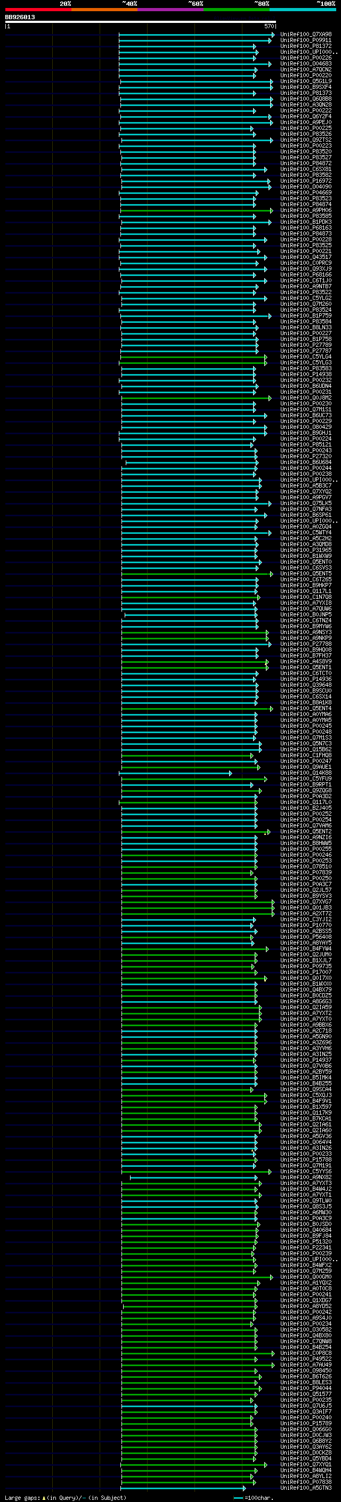This screenshot has width=341, height=1502.
Task: Click hit label UniRef100_A0YMA6
Action: pyautogui.click(x=306, y=715)
